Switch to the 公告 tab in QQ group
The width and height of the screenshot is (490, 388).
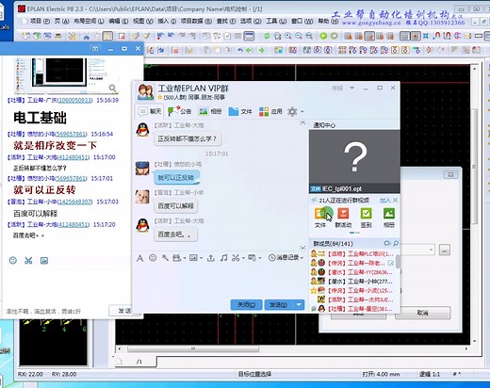pos(179,111)
